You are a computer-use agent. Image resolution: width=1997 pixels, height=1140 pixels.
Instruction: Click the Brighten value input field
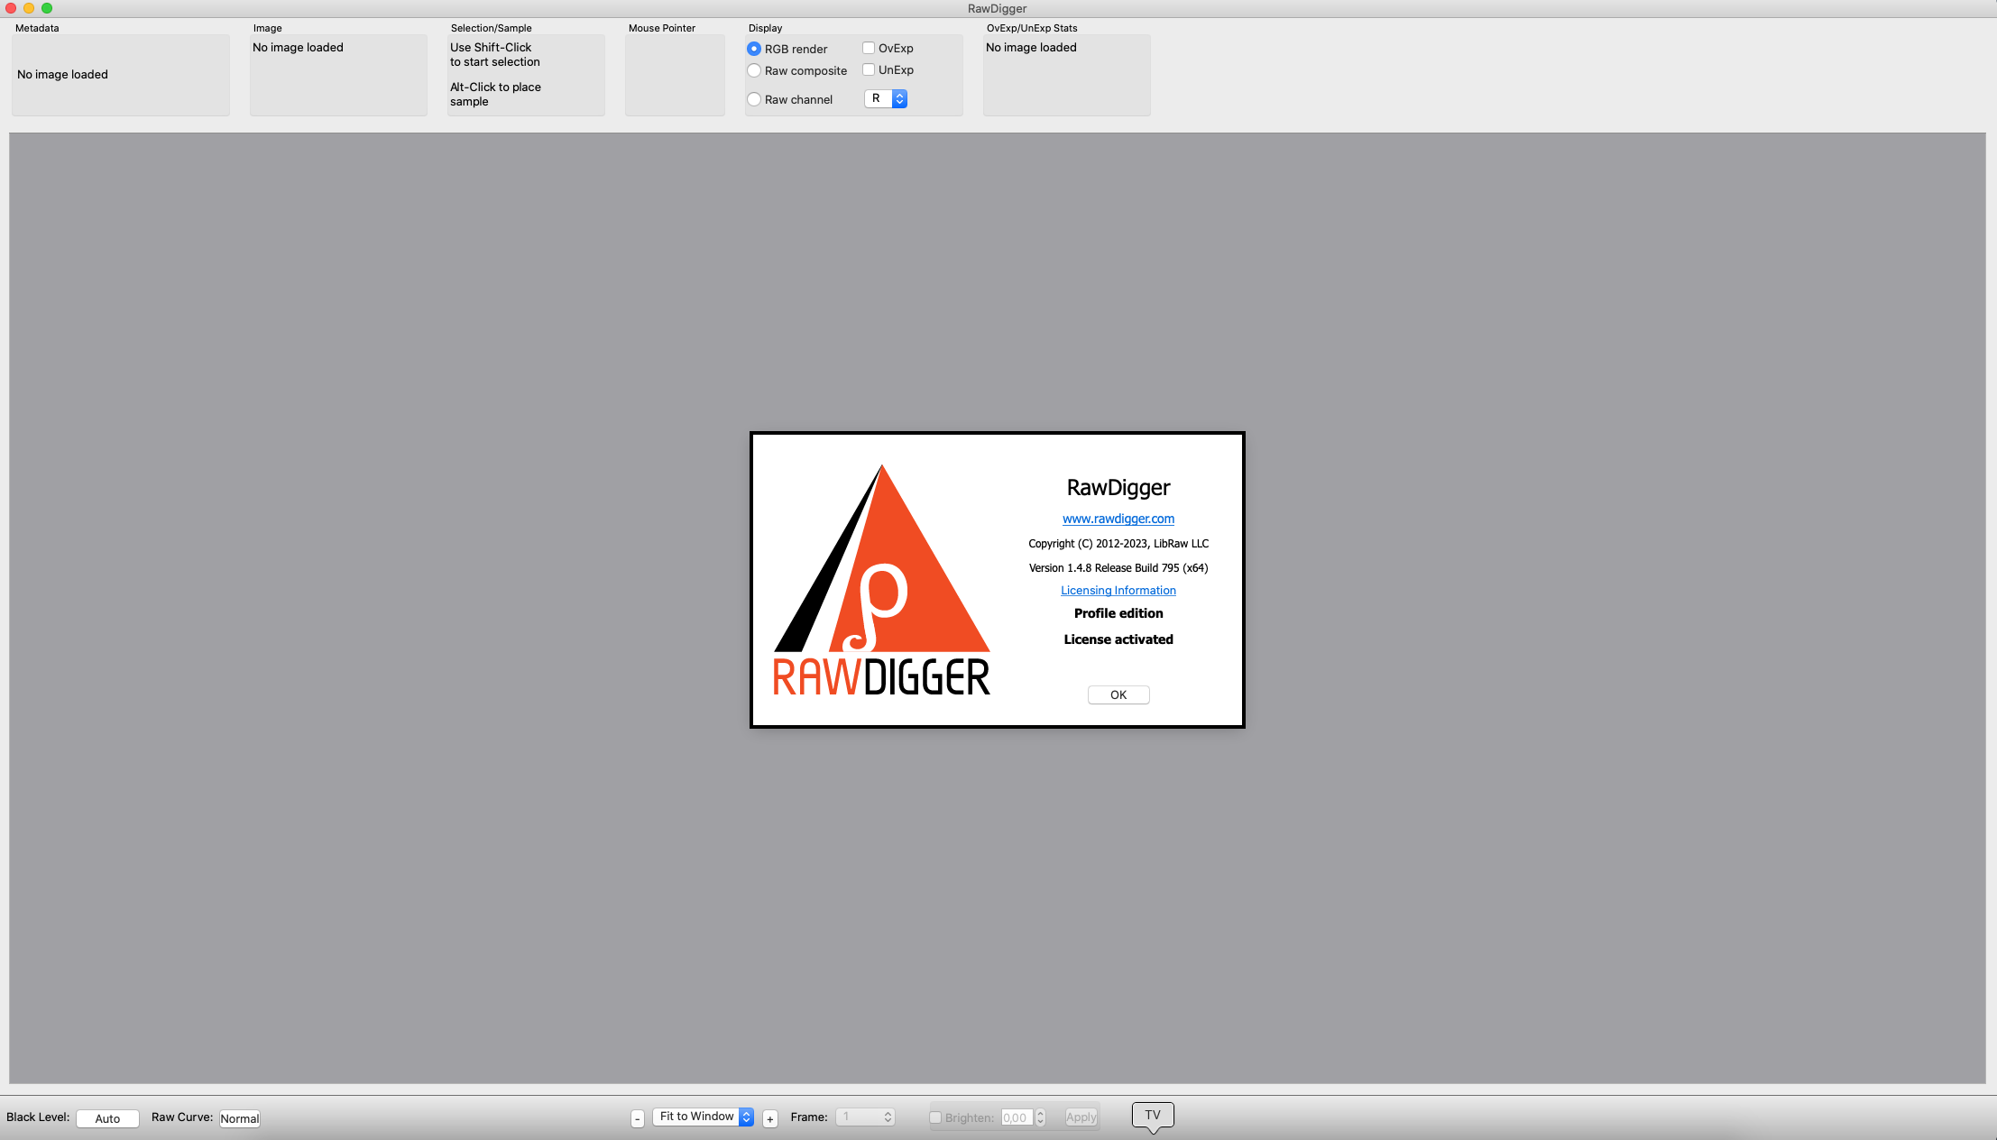1017,1117
